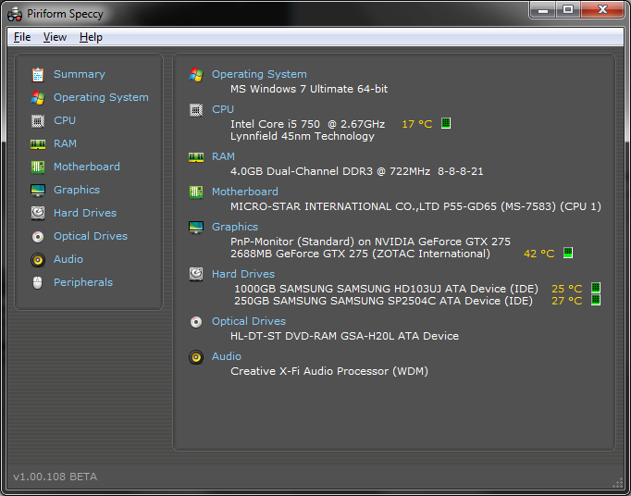Click the CPU chip icon in main panel

pos(196,110)
